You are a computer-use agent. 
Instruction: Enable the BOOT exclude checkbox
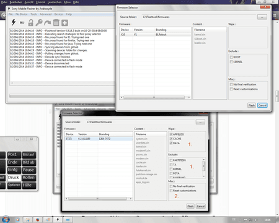click(231, 57)
